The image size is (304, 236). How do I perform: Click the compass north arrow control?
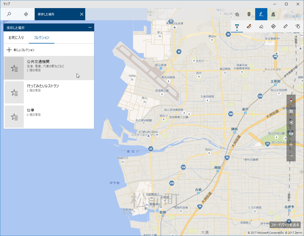(291, 100)
